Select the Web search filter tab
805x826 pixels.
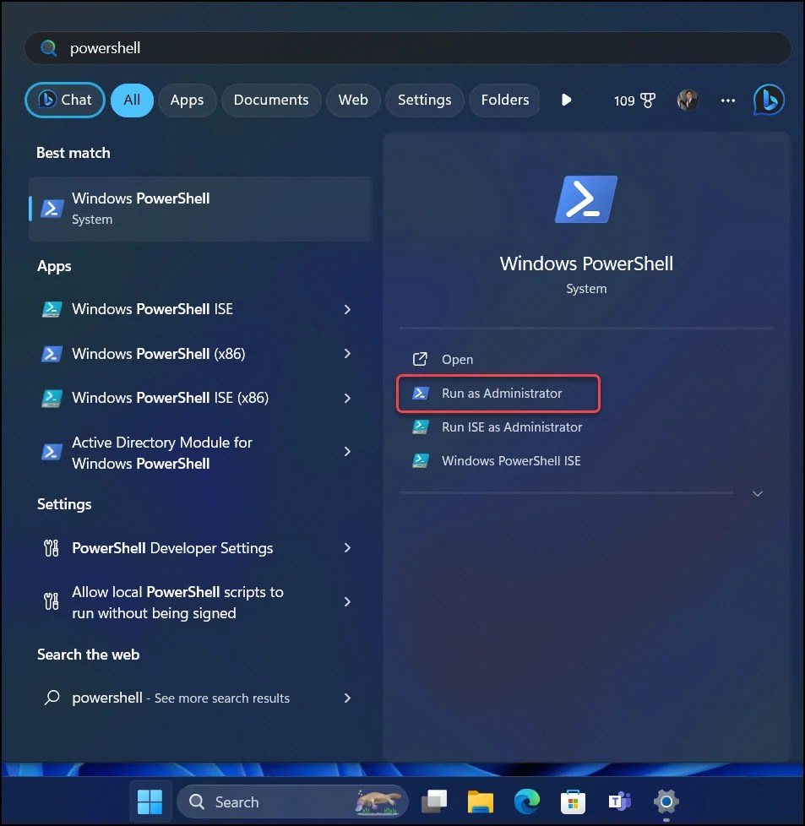click(x=353, y=100)
